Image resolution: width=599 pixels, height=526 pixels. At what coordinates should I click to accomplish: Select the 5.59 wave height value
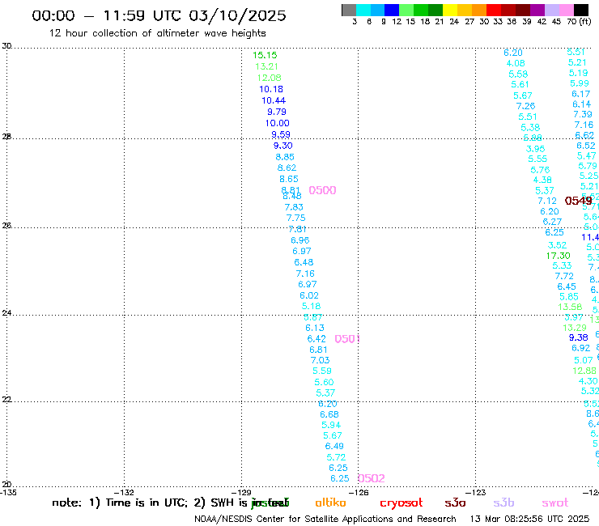point(322,371)
